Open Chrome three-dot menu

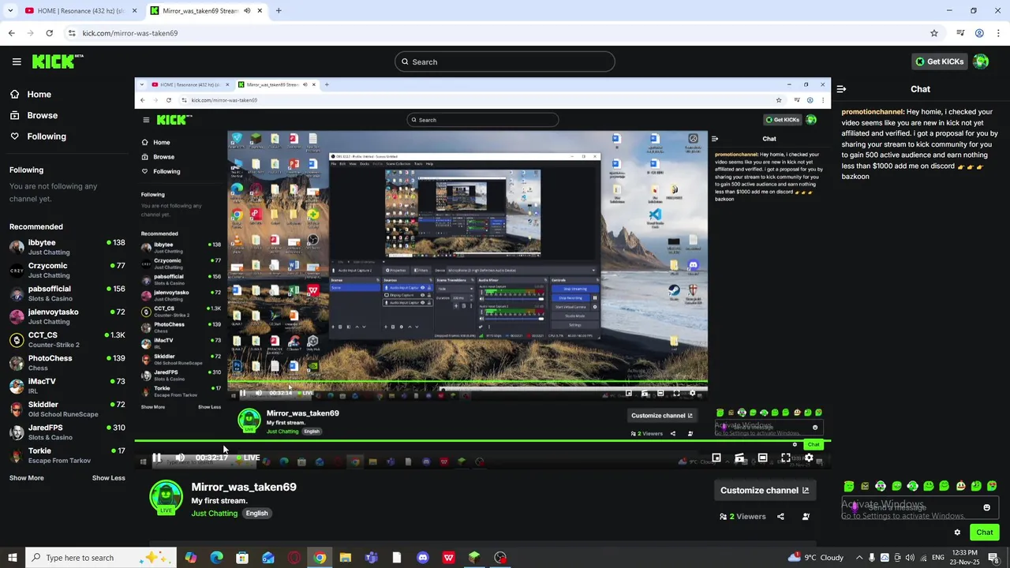click(x=999, y=33)
